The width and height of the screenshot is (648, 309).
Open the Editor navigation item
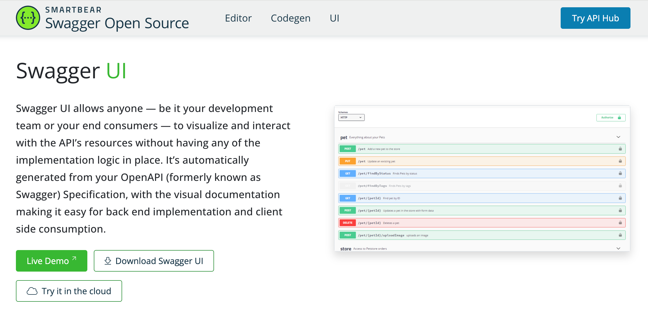(238, 18)
